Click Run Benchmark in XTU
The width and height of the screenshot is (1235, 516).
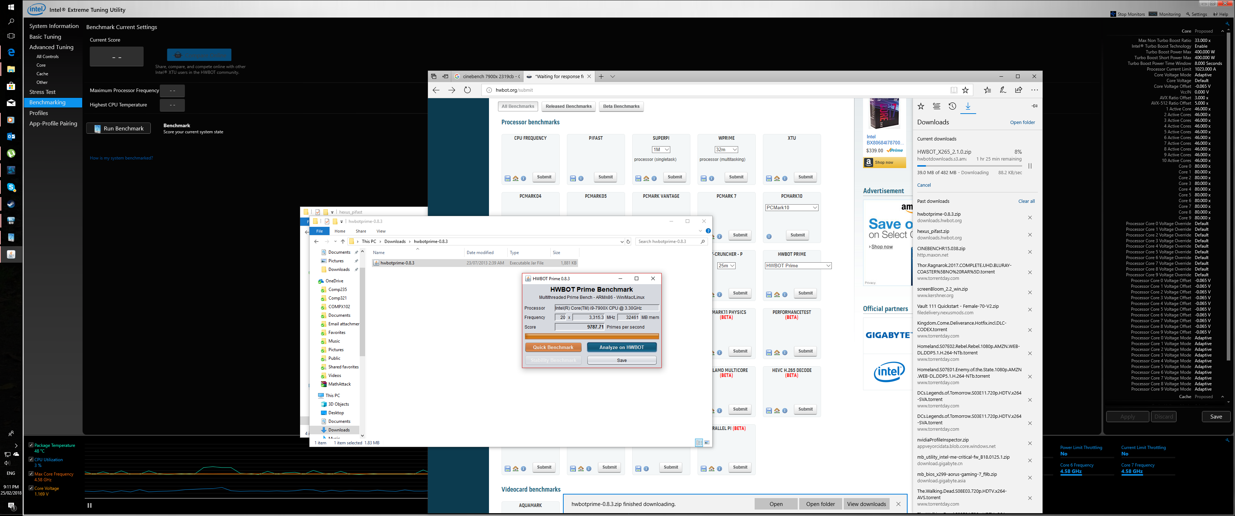118,128
